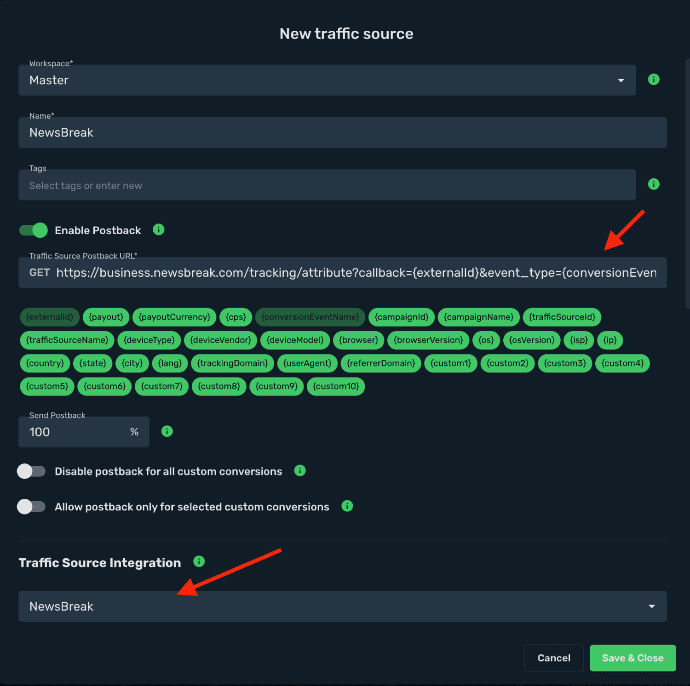This screenshot has width=690, height=686.
Task: Click the Send Postback percentage field
Action: (x=84, y=432)
